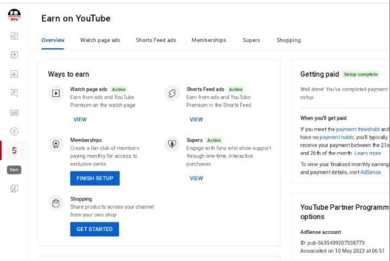
Task: Click the AdSense ID pub-5635439207338773 text
Action: coord(332,243)
